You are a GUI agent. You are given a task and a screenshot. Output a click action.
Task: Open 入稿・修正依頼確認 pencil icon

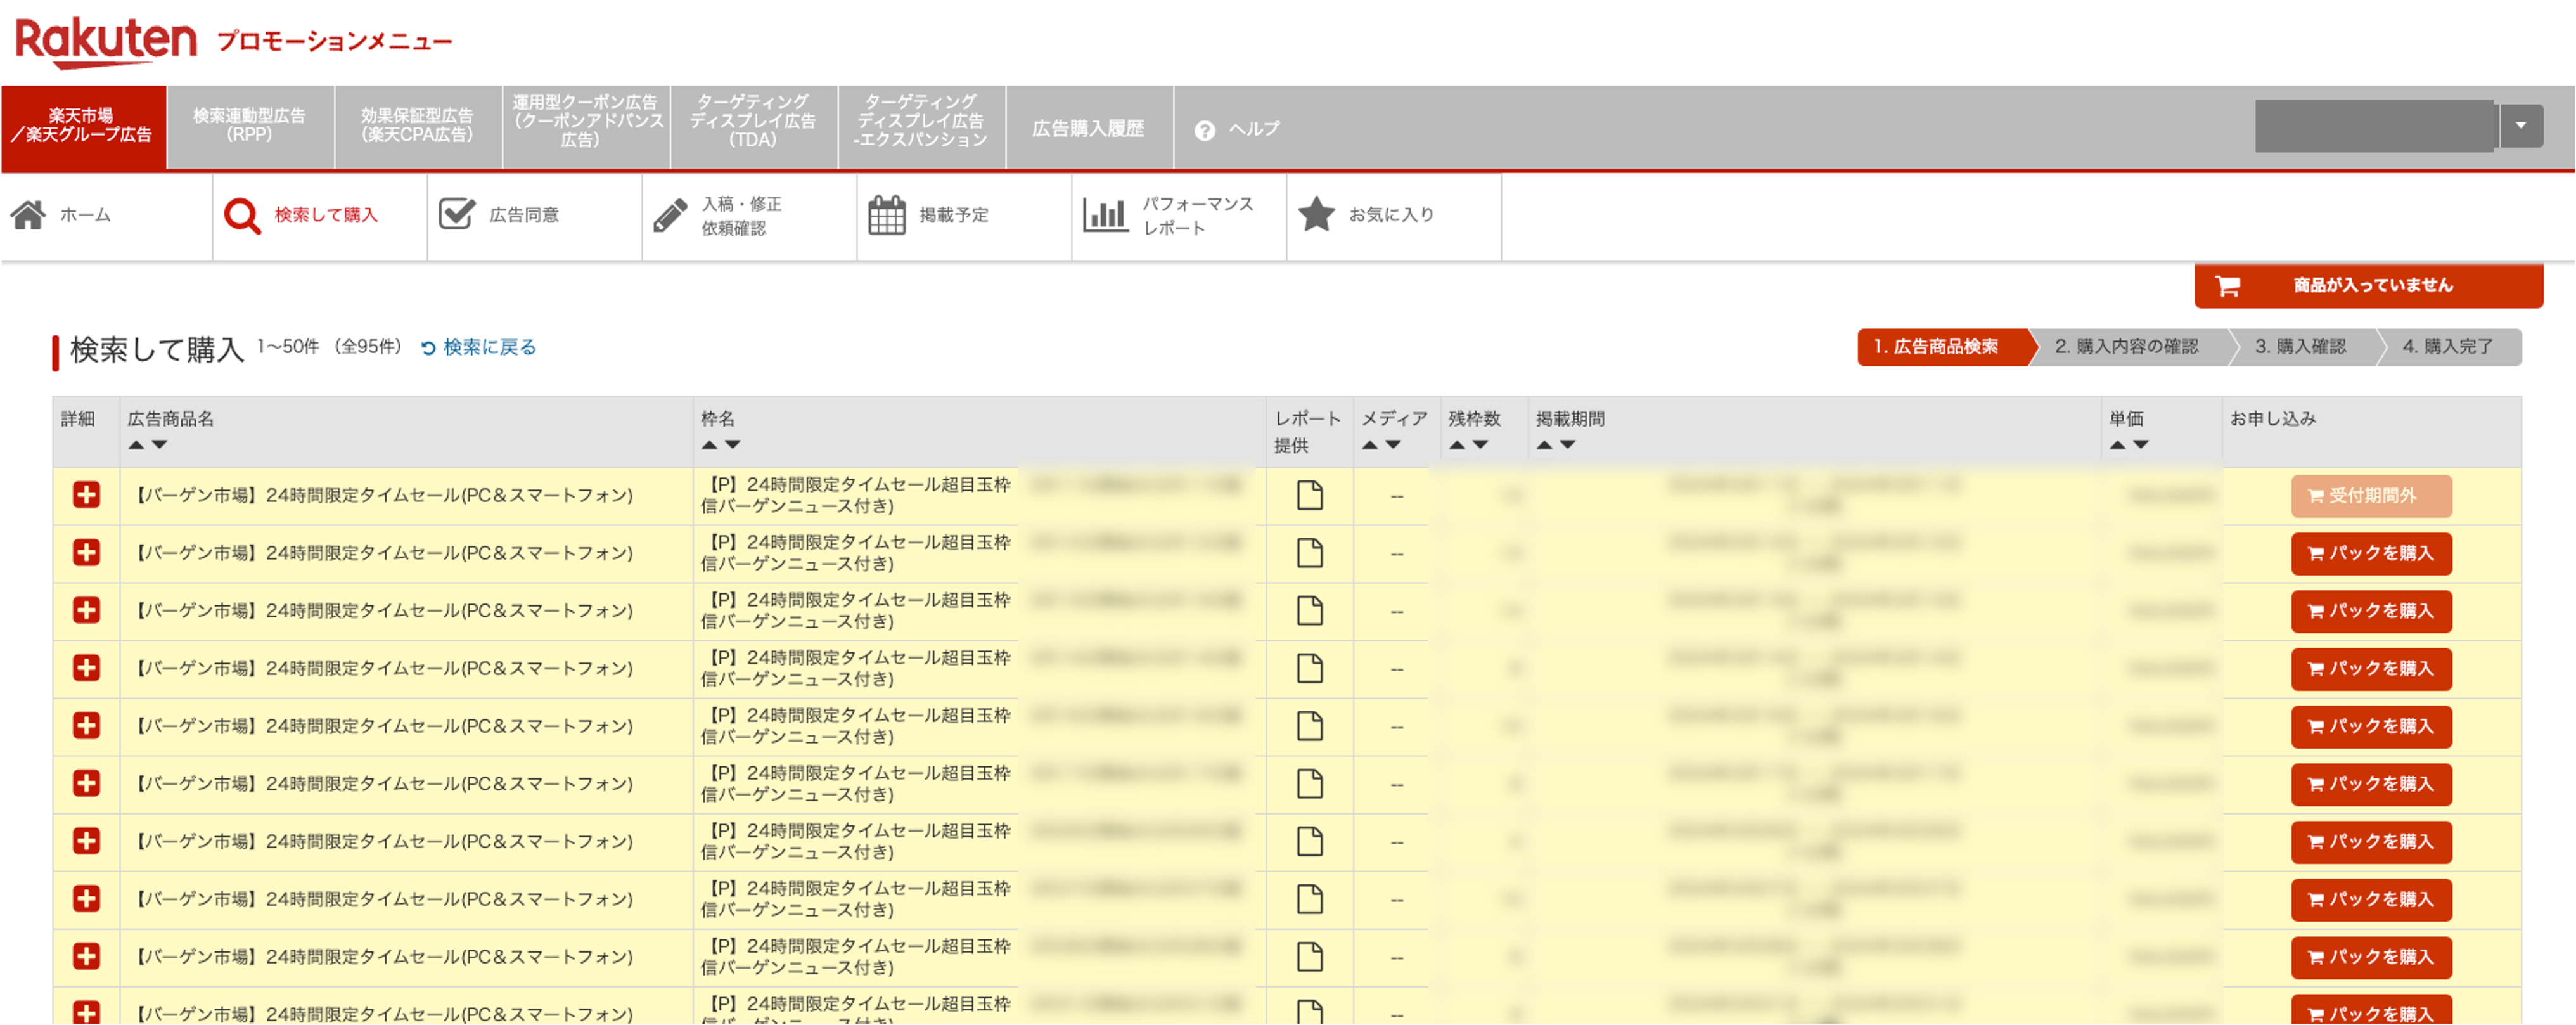[x=670, y=215]
